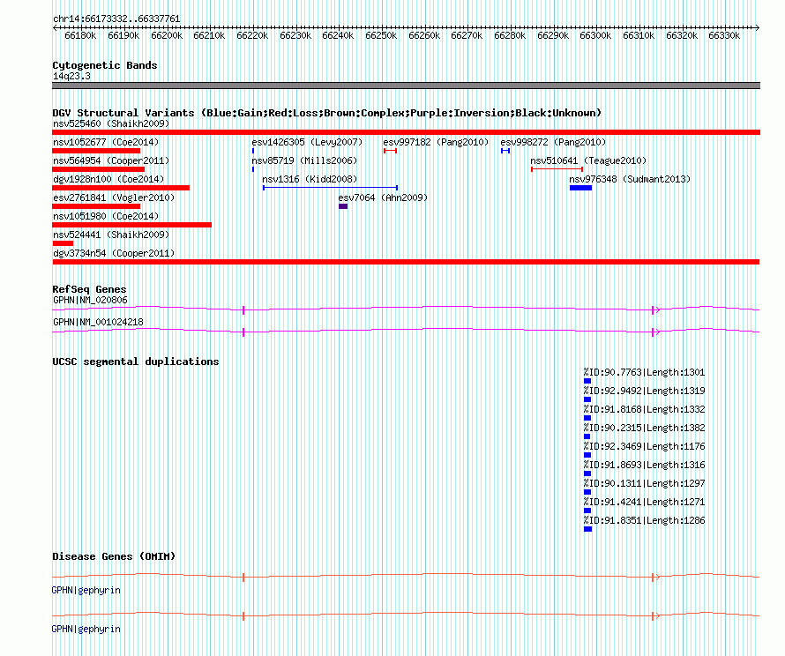Click the nsv85719 (Mills2006) label
The image size is (785, 656).
point(304,160)
